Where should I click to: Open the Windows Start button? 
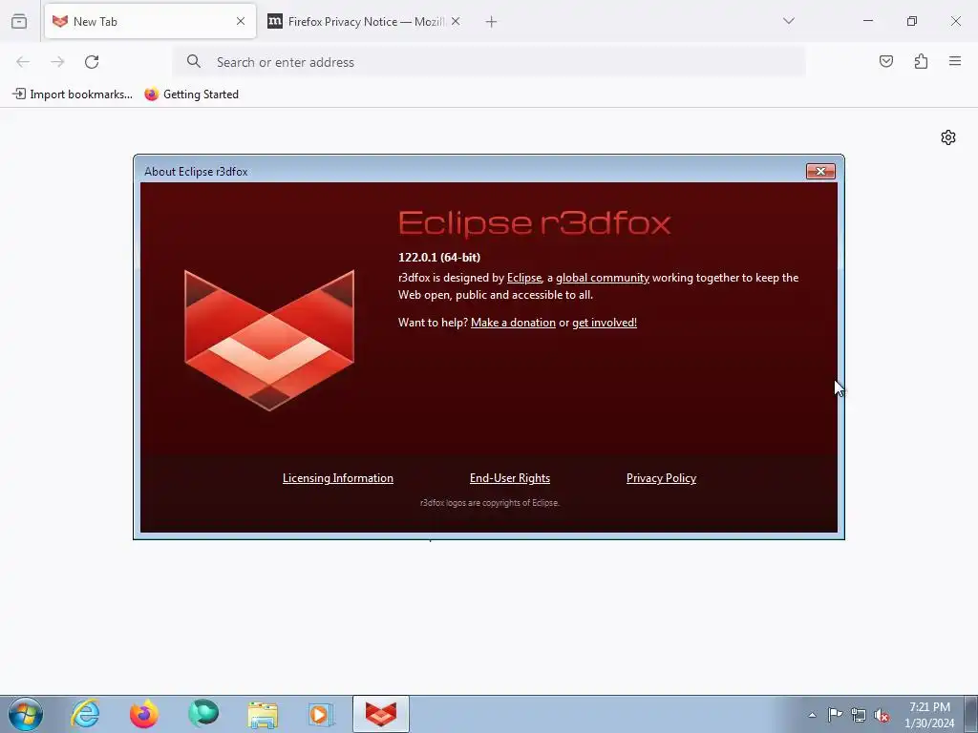pyautogui.click(x=26, y=714)
